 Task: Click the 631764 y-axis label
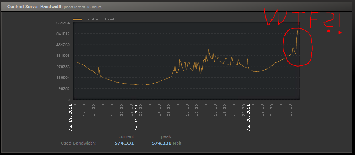(x=63, y=23)
